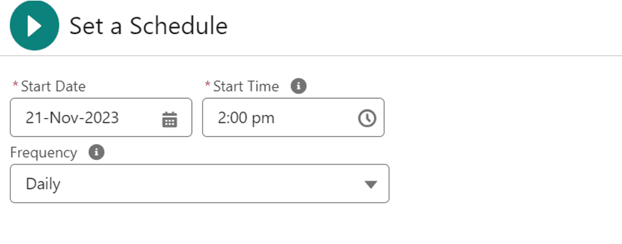Click the 21-Nov-2023 date text
Screen dimensions: 622x244
coord(72,118)
